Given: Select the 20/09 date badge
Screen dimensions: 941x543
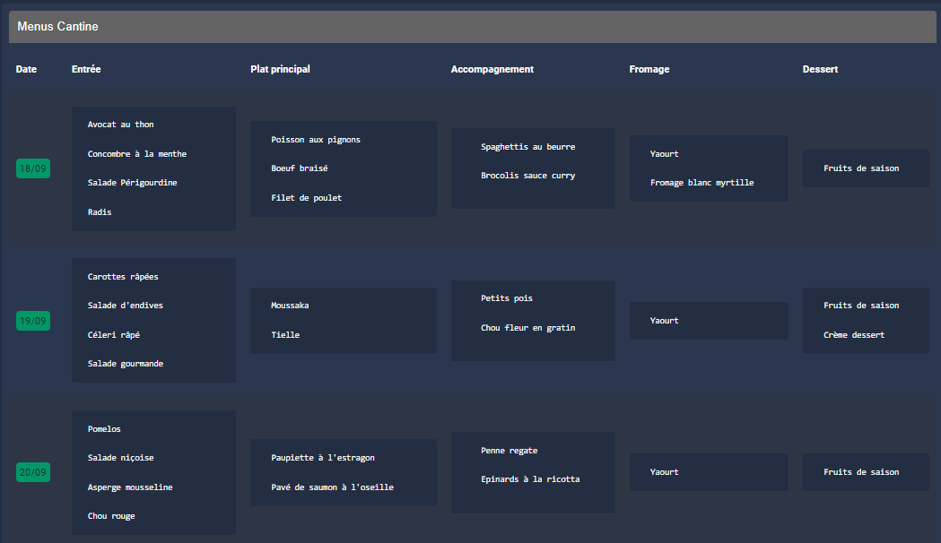Looking at the screenshot, I should (x=33, y=472).
